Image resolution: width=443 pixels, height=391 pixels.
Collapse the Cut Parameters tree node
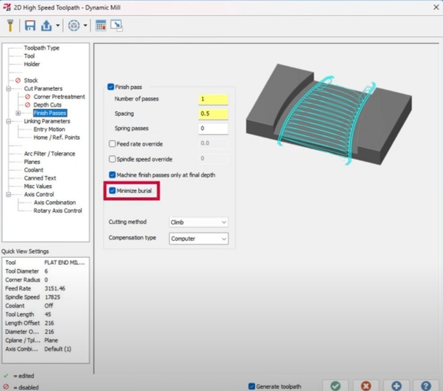(x=9, y=89)
